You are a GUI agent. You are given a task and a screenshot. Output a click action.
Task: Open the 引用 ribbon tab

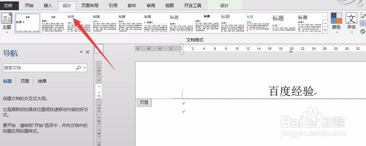click(x=113, y=5)
